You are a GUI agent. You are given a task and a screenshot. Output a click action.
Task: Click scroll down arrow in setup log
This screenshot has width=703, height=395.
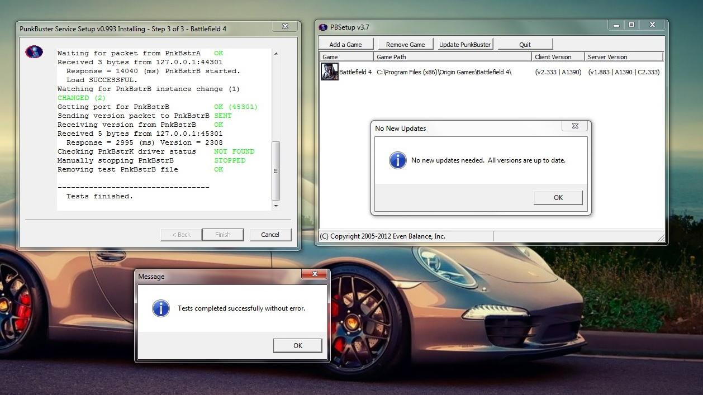tap(275, 206)
